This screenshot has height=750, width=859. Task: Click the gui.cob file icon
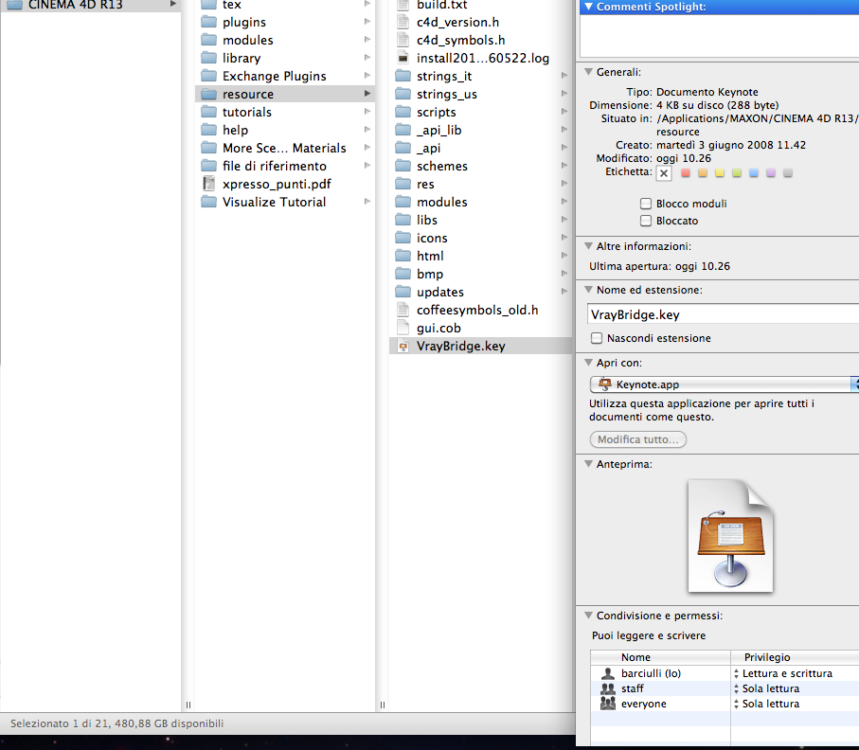(403, 329)
